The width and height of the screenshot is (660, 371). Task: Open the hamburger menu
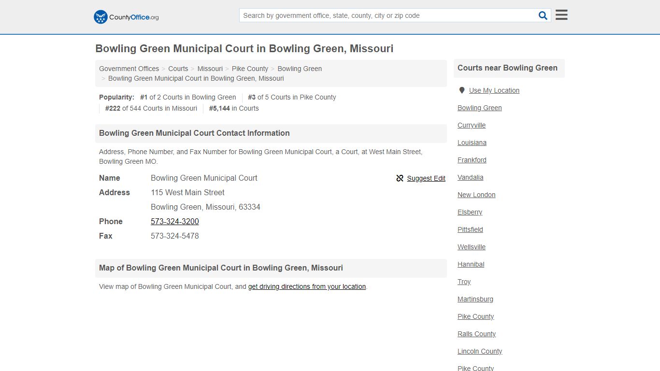coord(561,15)
